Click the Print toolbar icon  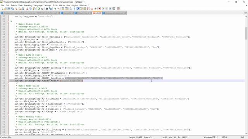[x=23, y=8]
